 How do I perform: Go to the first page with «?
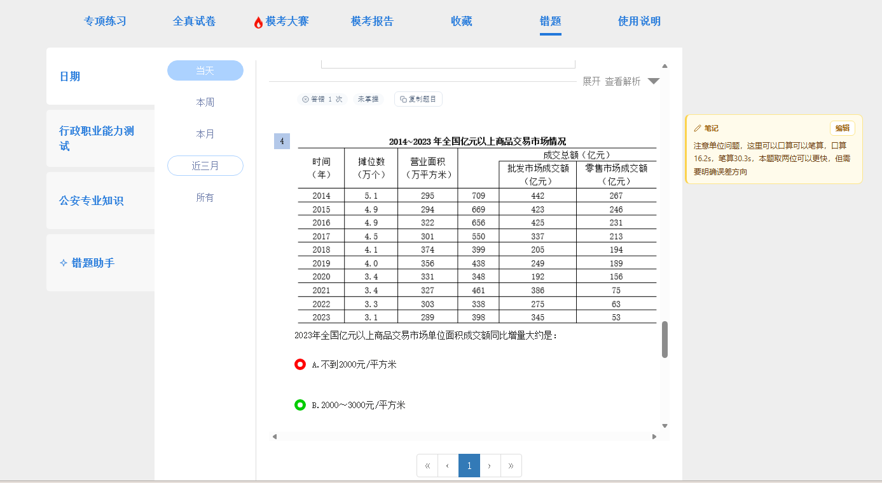[x=427, y=466]
